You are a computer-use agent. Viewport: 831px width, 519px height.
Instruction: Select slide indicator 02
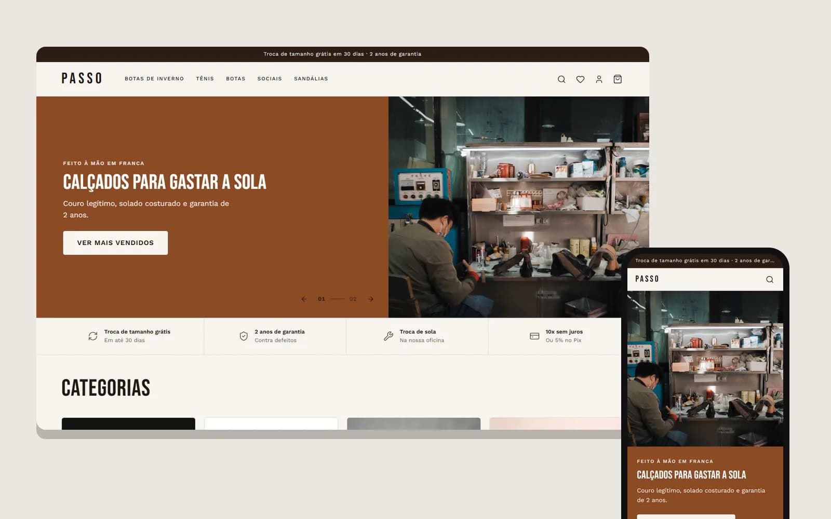pyautogui.click(x=353, y=299)
